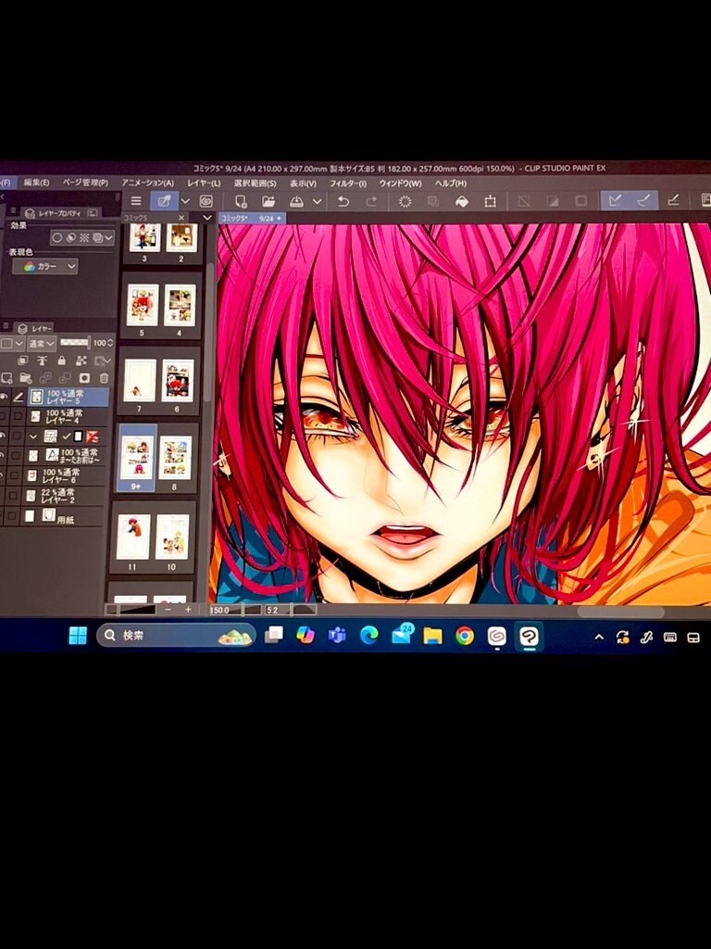Click the Save icon in command bar

point(296,201)
